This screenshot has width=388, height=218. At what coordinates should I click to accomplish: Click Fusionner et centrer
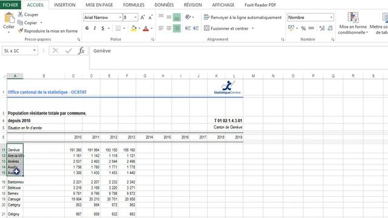coord(226,28)
